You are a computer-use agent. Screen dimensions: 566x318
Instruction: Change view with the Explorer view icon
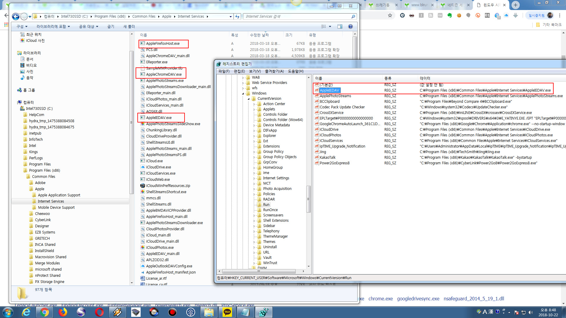click(x=324, y=26)
